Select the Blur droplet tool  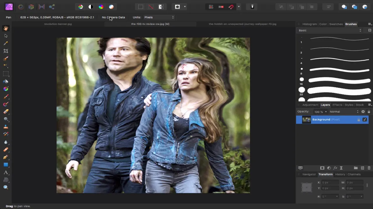(x=6, y=142)
